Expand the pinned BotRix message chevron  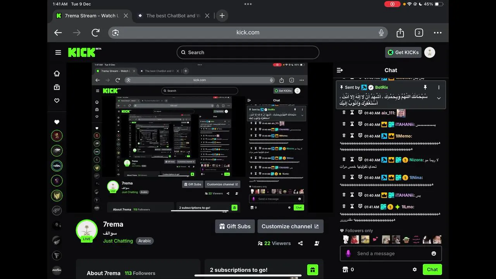pos(439,98)
